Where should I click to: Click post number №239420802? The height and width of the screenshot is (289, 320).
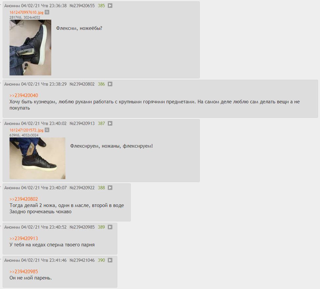click(x=82, y=84)
